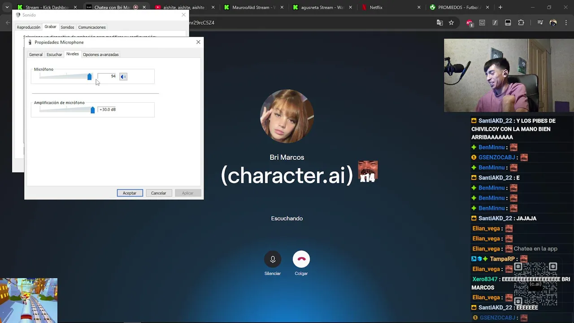Switch to Stream - Kick Dashboard browser tab
Screen dimensions: 574x323
[x=47, y=7]
